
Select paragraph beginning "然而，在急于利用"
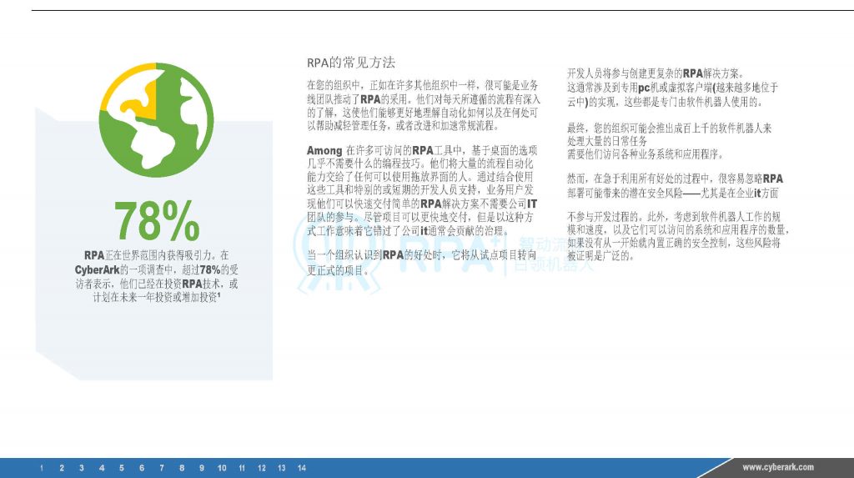point(675,186)
